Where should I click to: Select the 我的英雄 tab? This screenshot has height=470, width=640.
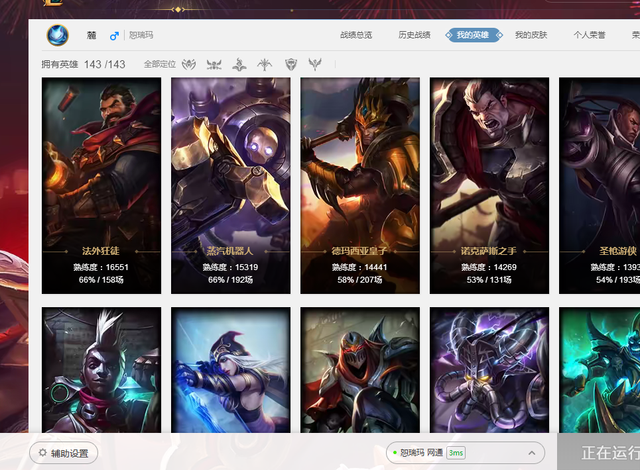click(x=474, y=35)
